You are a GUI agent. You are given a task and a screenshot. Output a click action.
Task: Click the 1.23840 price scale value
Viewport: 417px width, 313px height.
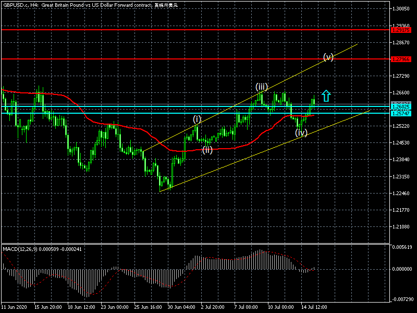coord(401,160)
